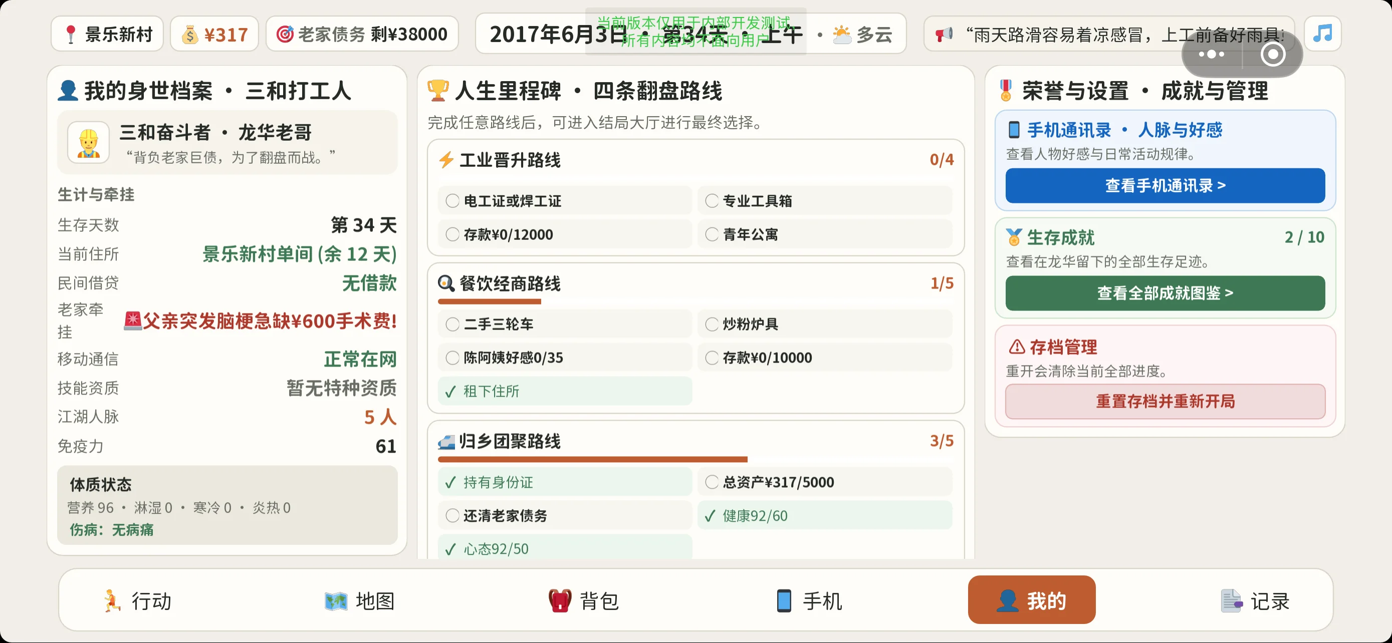Click the warning triangle on 存档管理

(x=1017, y=346)
